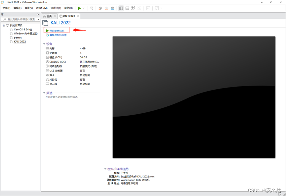Image resolution: width=286 pixels, height=196 pixels.
Task: Click the 4 GB memory value
Action: pos(83,48)
